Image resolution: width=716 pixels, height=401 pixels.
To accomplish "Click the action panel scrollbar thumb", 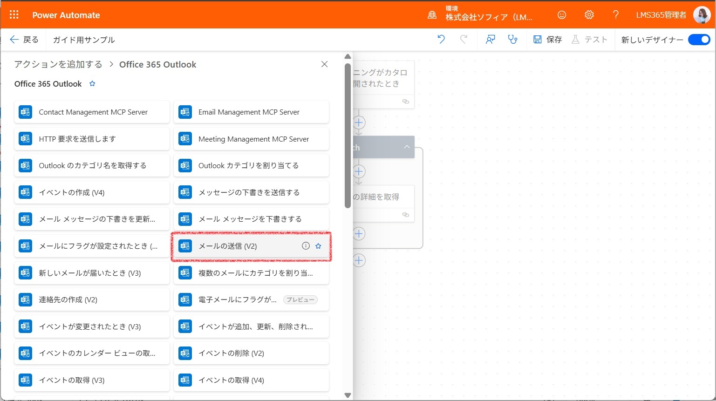I will [348, 136].
